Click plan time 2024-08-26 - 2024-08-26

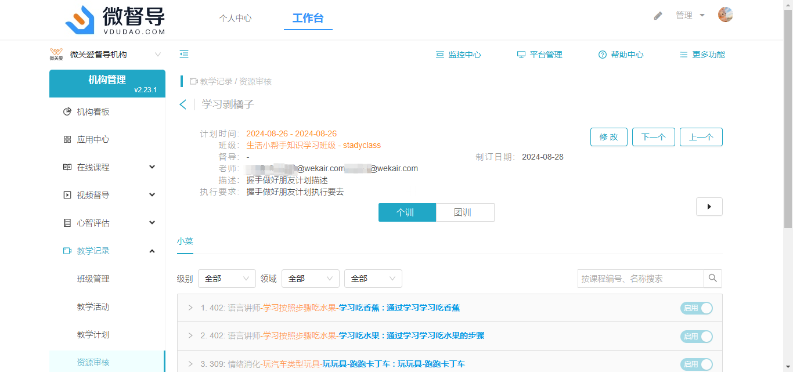291,133
